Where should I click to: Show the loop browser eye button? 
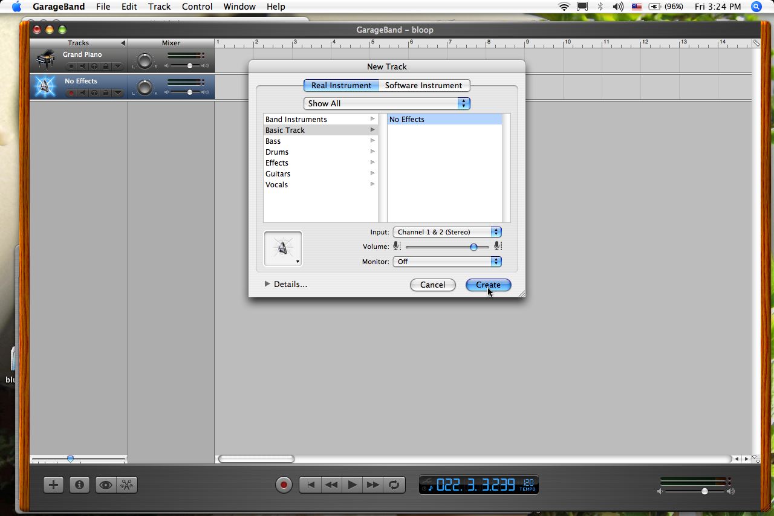coord(105,485)
